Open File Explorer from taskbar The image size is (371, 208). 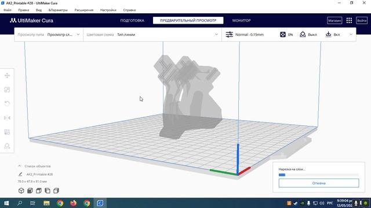(46, 203)
